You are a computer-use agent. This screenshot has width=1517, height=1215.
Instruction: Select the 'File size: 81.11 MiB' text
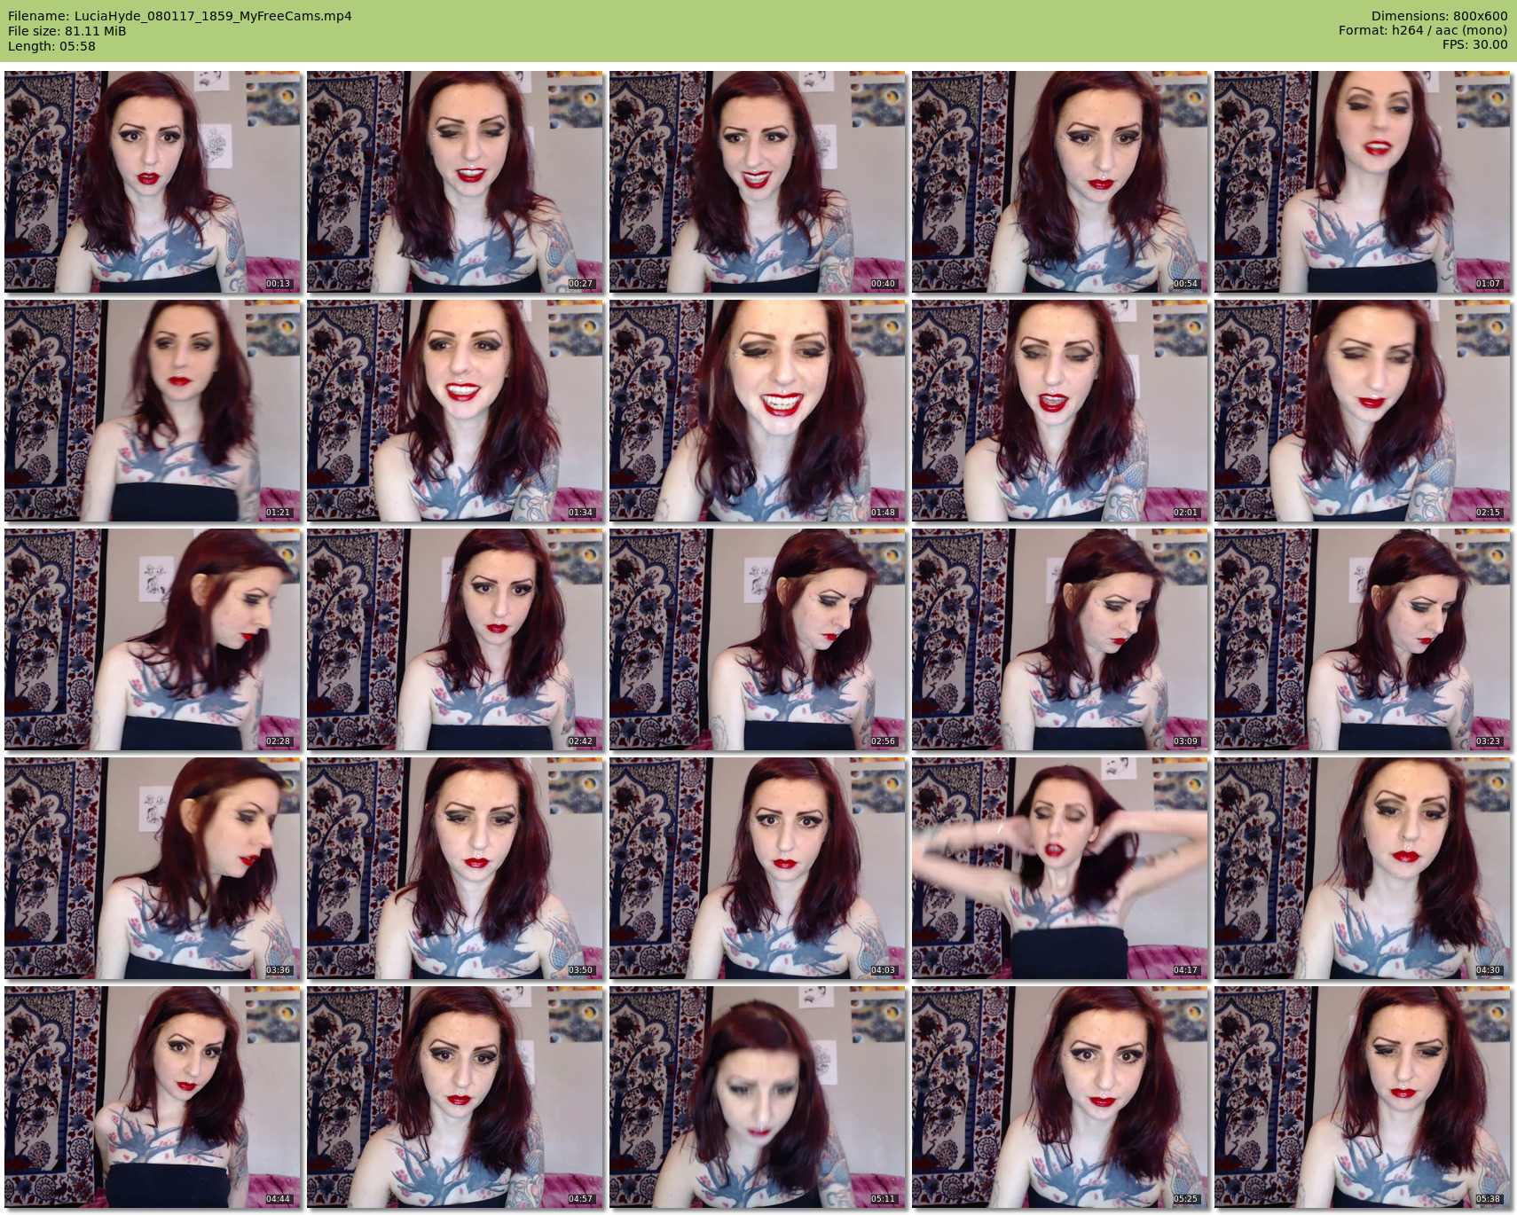67,31
